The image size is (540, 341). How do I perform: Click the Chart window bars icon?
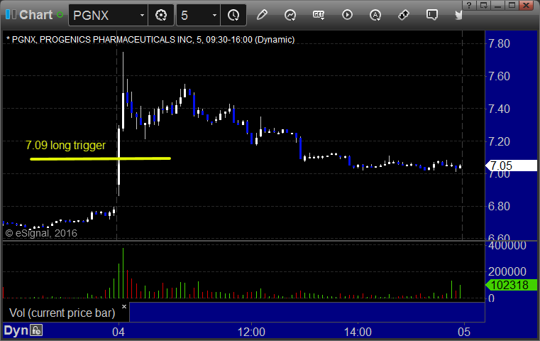11,14
